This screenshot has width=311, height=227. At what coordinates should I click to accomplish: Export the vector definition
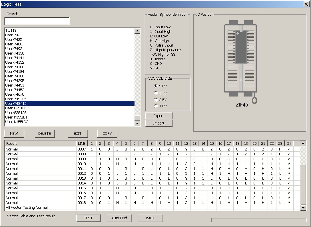[159, 116]
